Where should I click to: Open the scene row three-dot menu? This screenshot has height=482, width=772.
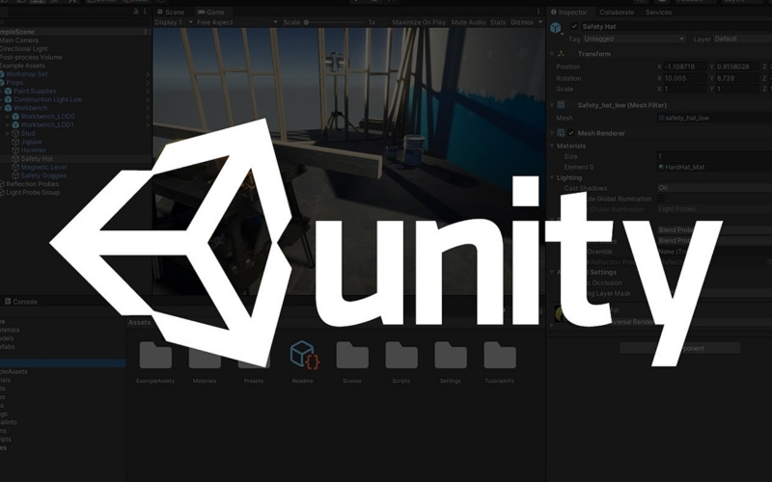pyautogui.click(x=145, y=32)
